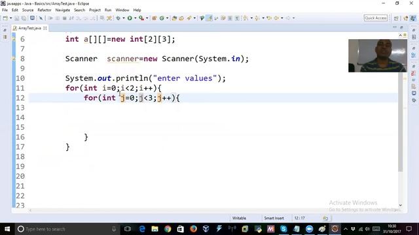The image size is (419, 235).
Task: Open the Back history dropdown arrow
Action: (282, 18)
